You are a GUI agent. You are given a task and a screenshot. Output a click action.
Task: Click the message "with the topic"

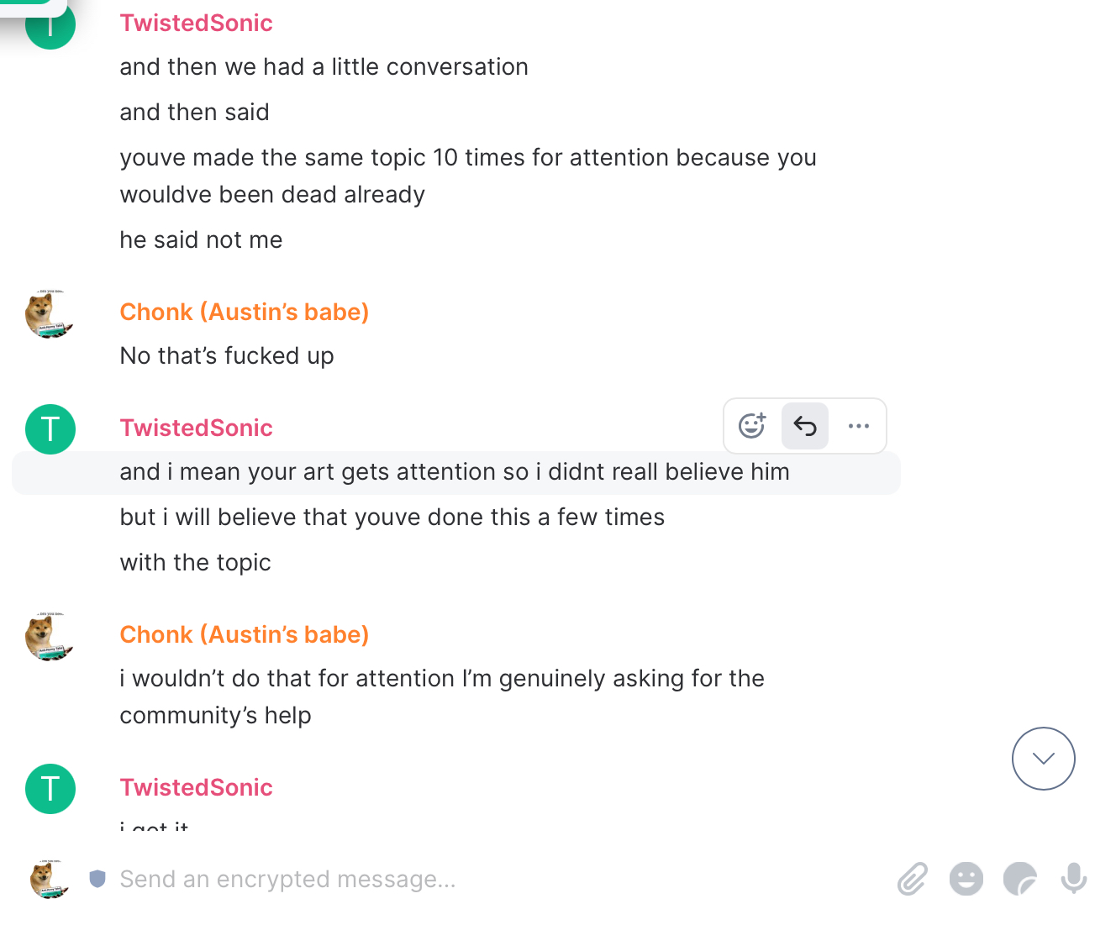tap(195, 563)
